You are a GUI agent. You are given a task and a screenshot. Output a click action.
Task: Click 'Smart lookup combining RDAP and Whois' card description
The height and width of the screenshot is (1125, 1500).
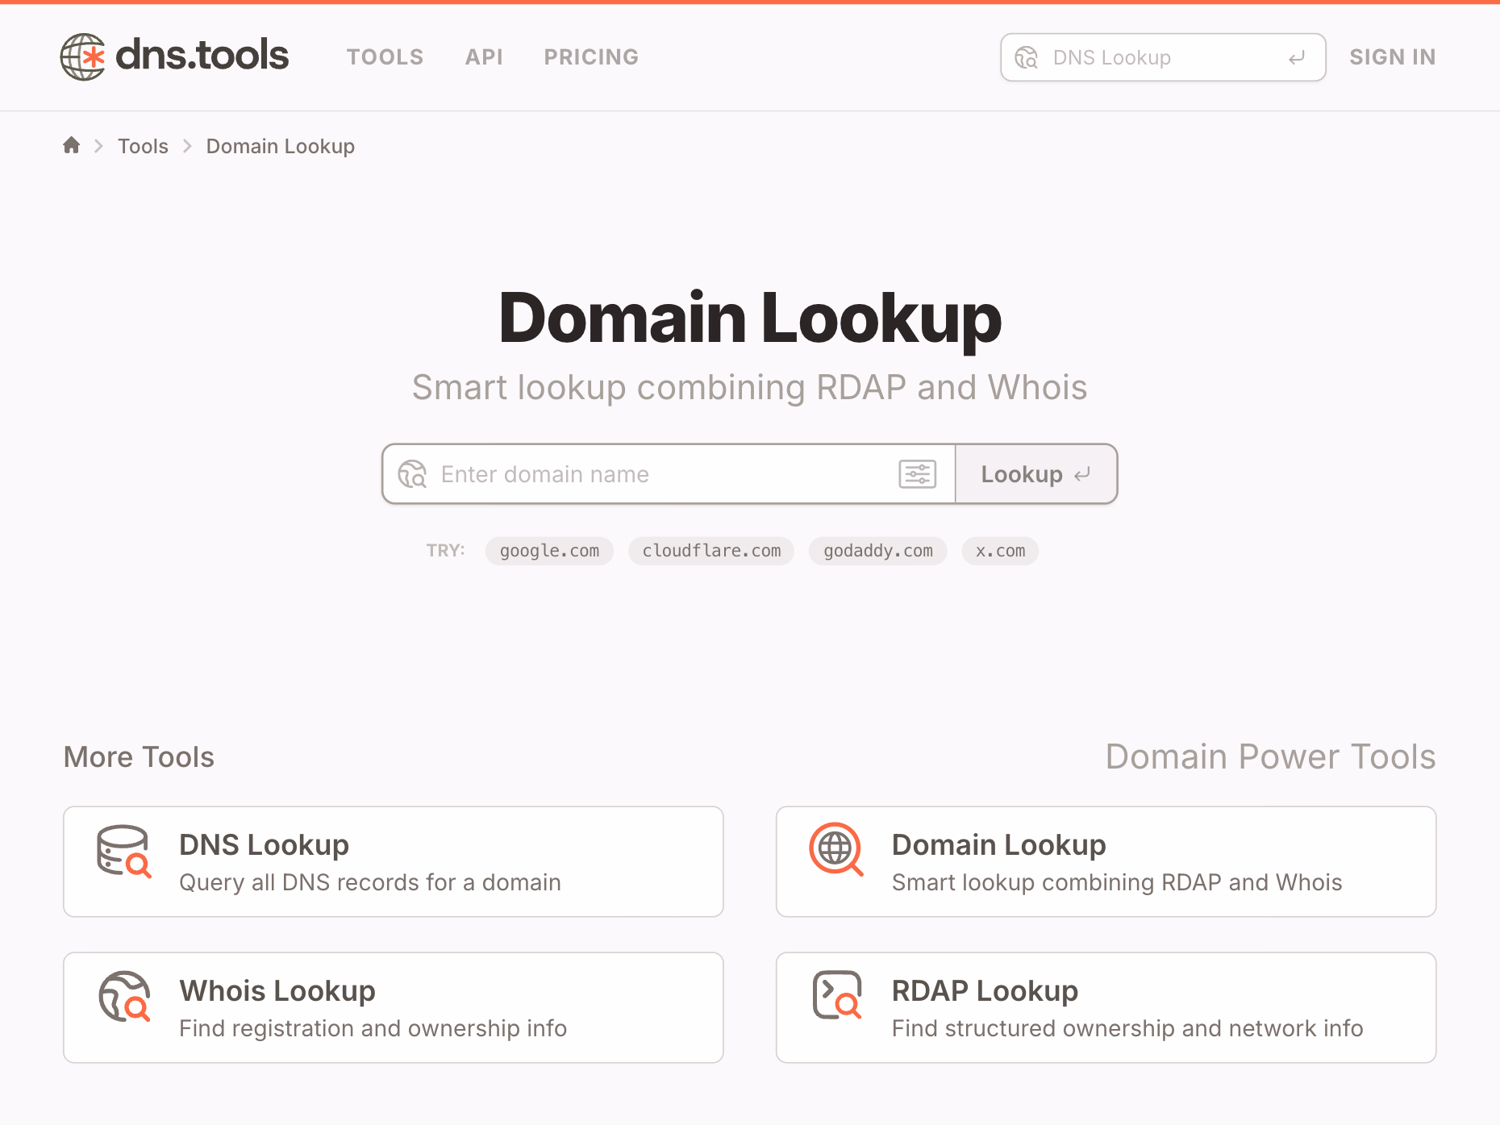[x=1117, y=882]
